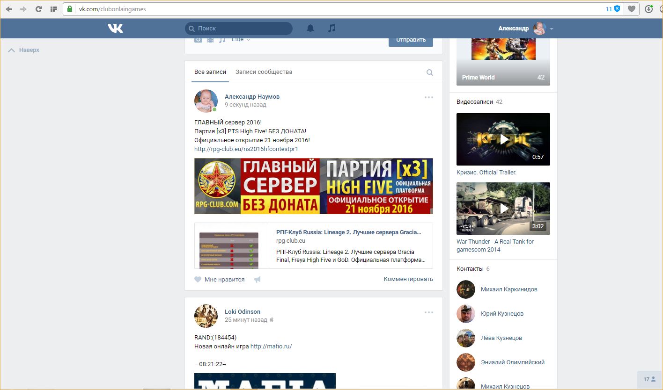Click in the Поиск search field

point(239,29)
